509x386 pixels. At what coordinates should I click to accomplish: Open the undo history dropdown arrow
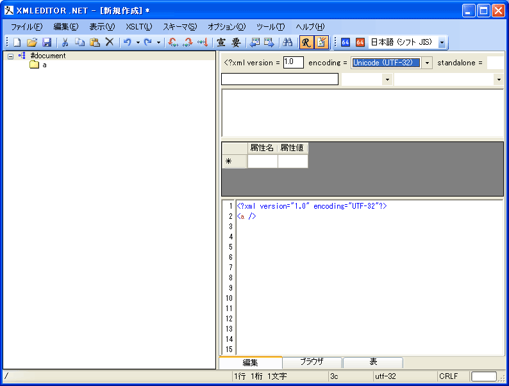(x=138, y=42)
